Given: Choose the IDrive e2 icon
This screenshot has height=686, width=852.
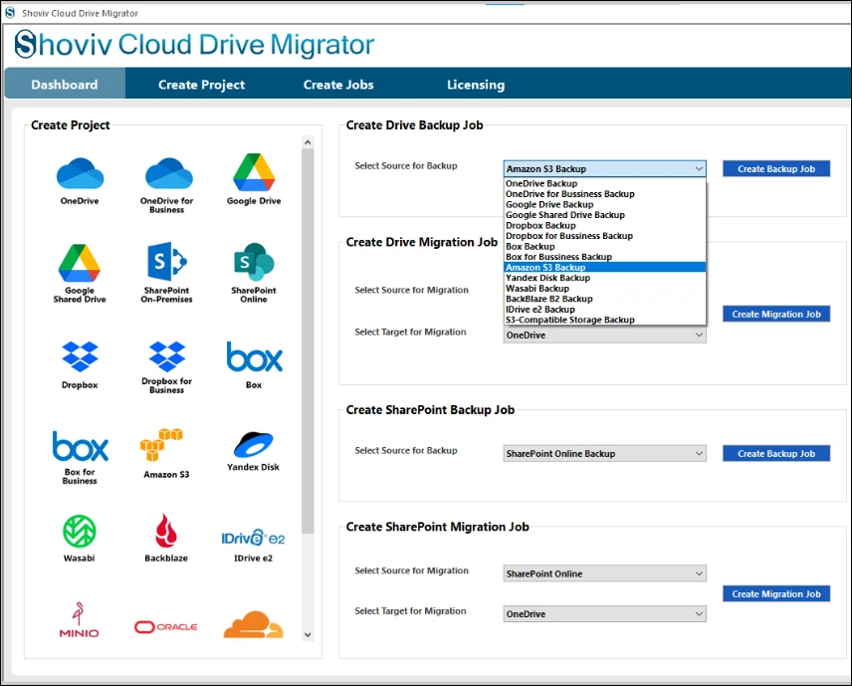Looking at the screenshot, I should (x=253, y=538).
